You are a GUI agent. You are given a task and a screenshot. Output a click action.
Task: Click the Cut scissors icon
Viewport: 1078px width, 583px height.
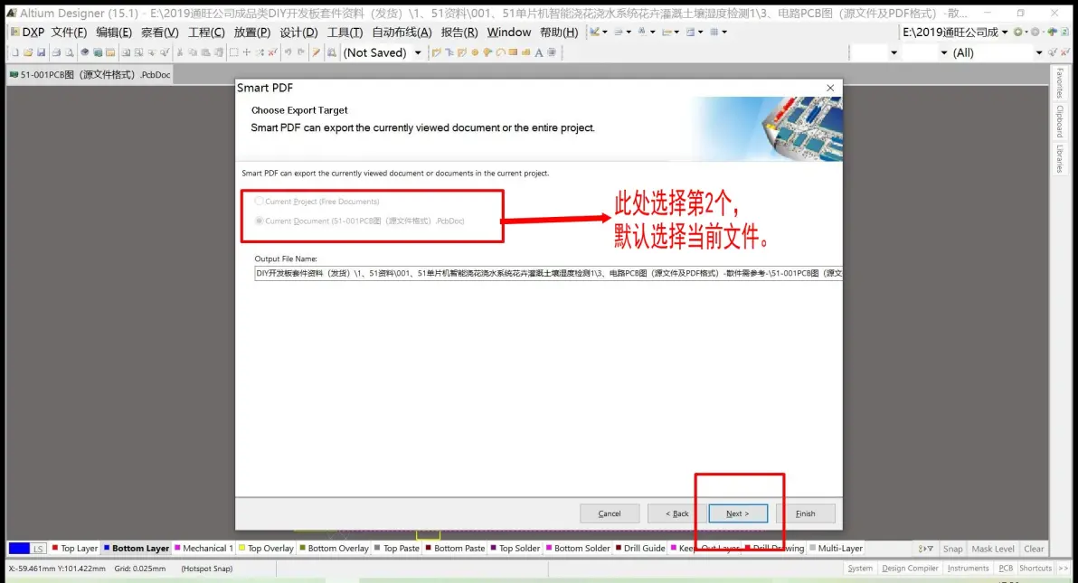[x=180, y=52]
